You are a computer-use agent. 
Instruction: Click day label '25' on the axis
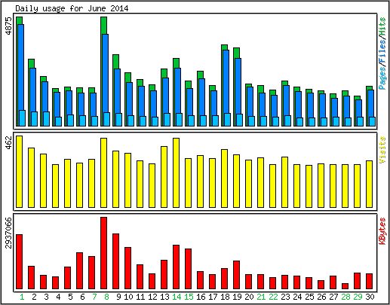click(x=309, y=297)
